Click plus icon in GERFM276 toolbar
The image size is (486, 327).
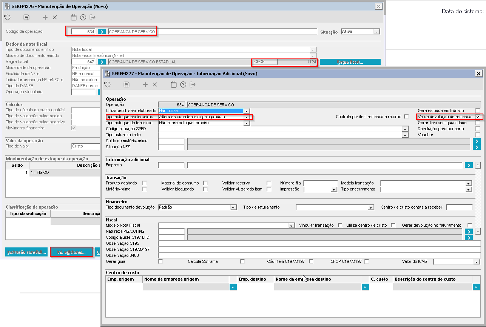pos(45,17)
